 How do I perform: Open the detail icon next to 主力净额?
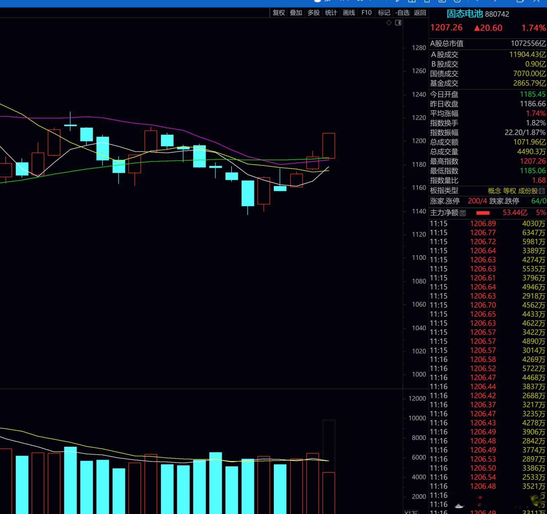463,213
